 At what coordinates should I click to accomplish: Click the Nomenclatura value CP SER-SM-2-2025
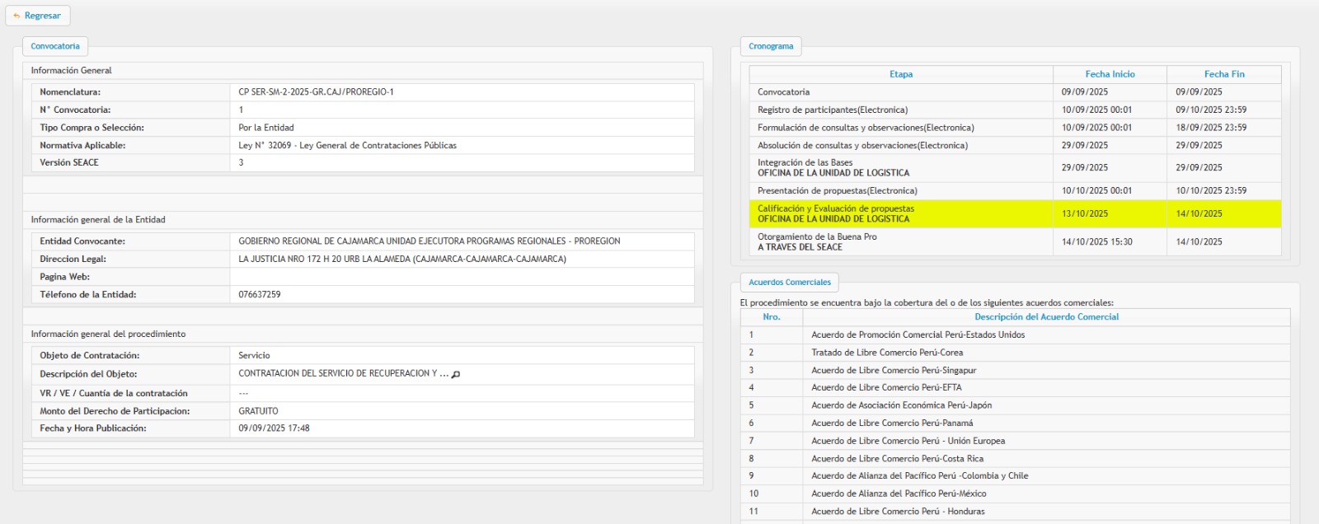pyautogui.click(x=316, y=92)
